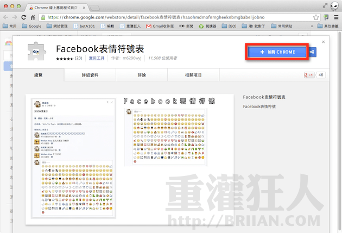Click the star rating with (23) reviews
The image size is (342, 233).
click(69, 58)
